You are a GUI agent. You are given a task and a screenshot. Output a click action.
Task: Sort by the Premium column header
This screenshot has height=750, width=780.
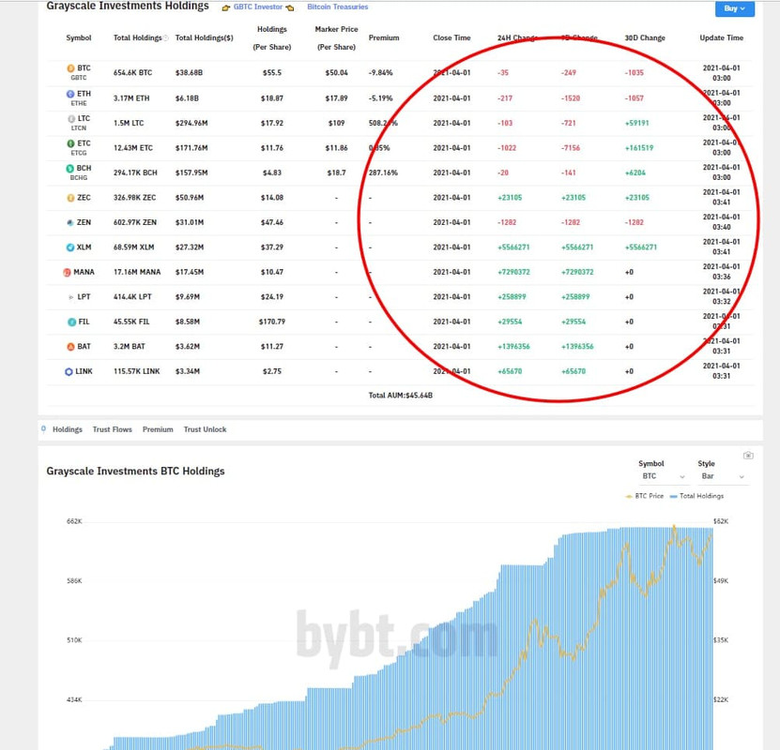pyautogui.click(x=384, y=37)
